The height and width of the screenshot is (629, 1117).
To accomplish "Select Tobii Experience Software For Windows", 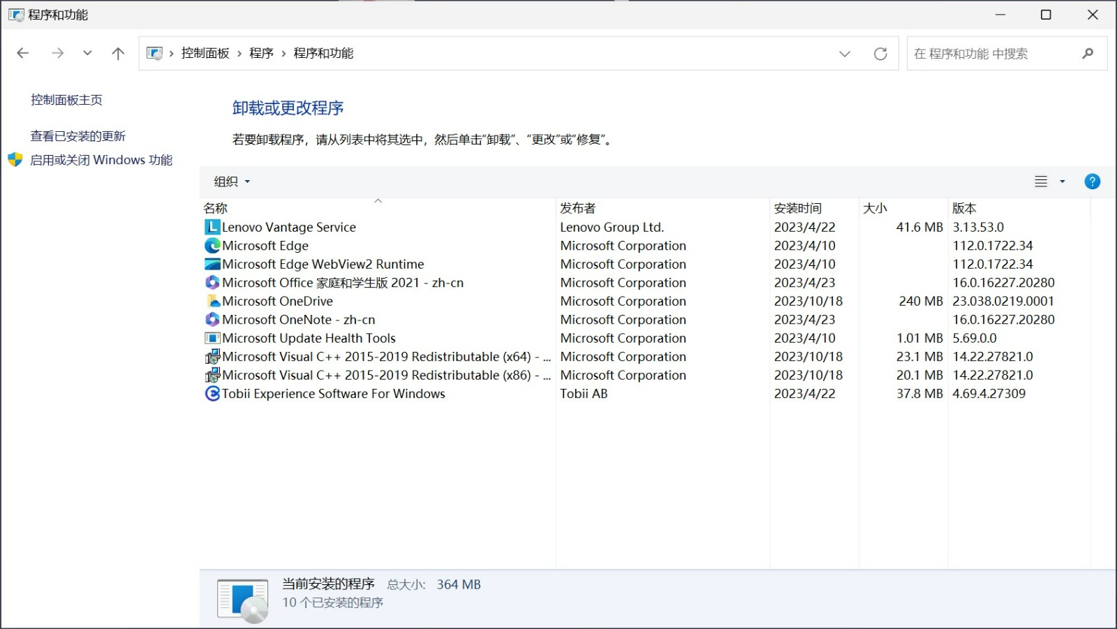I will click(x=334, y=394).
